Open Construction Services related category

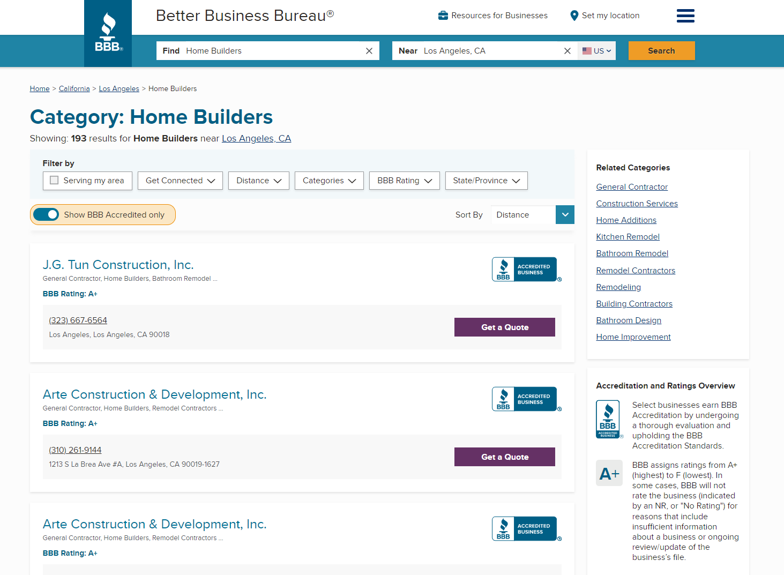click(x=637, y=204)
